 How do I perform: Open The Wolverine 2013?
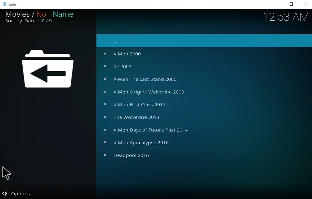[x=204, y=117]
